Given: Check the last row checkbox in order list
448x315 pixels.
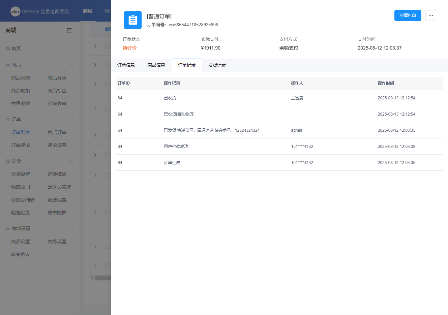Looking at the screenshot, I should [x=107, y=265].
